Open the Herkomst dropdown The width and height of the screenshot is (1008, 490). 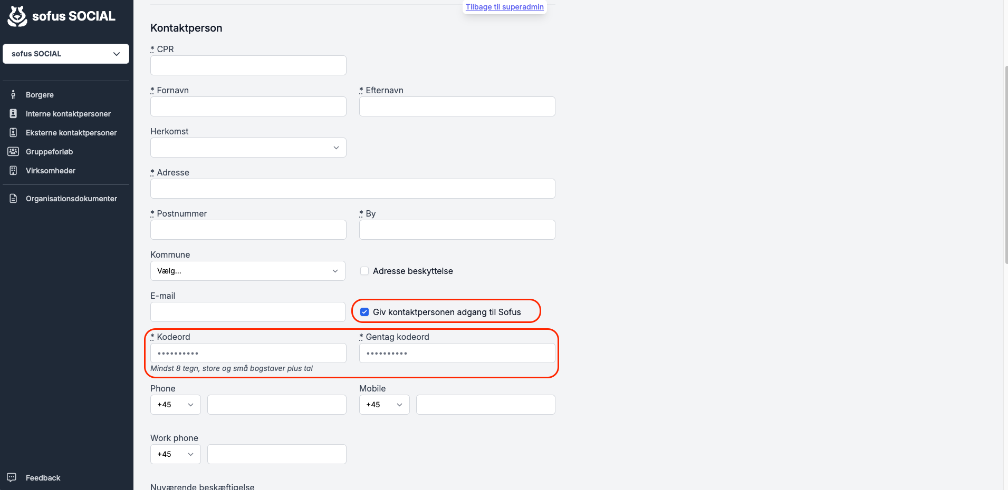click(248, 148)
